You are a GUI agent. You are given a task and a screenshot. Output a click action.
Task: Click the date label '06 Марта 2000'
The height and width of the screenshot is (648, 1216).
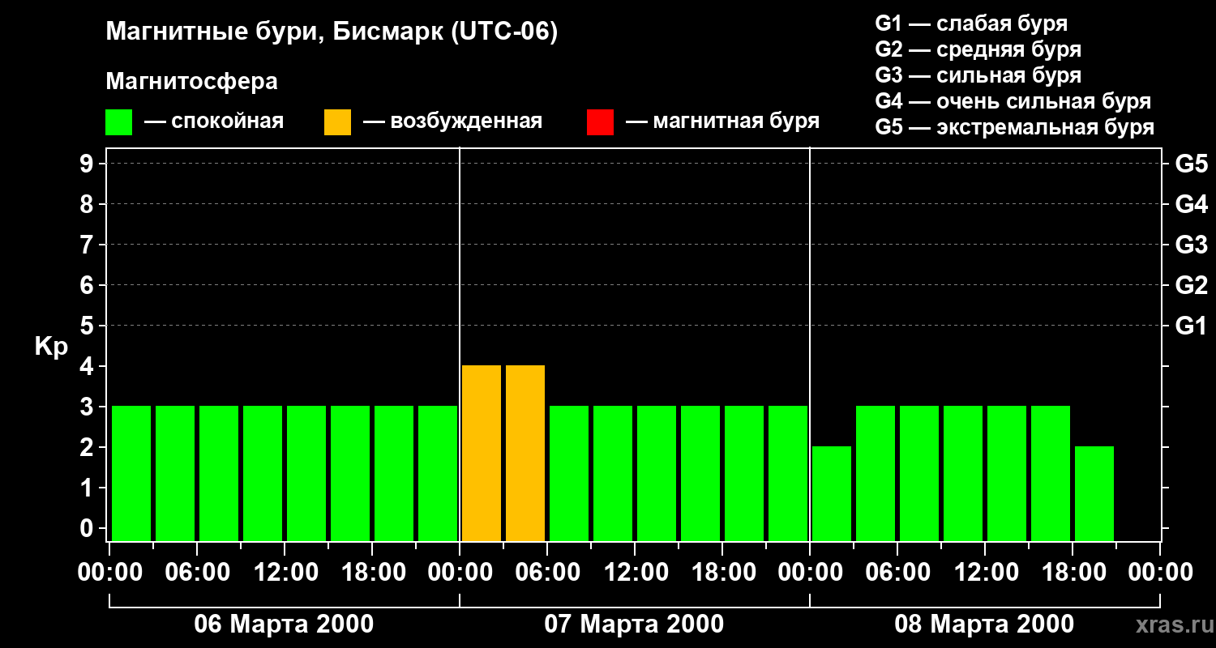pos(284,624)
